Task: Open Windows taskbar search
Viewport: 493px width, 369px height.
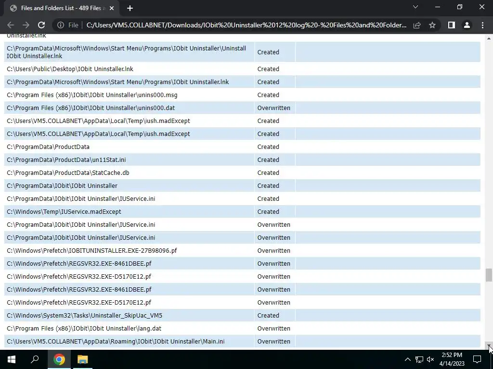Action: [x=35, y=359]
